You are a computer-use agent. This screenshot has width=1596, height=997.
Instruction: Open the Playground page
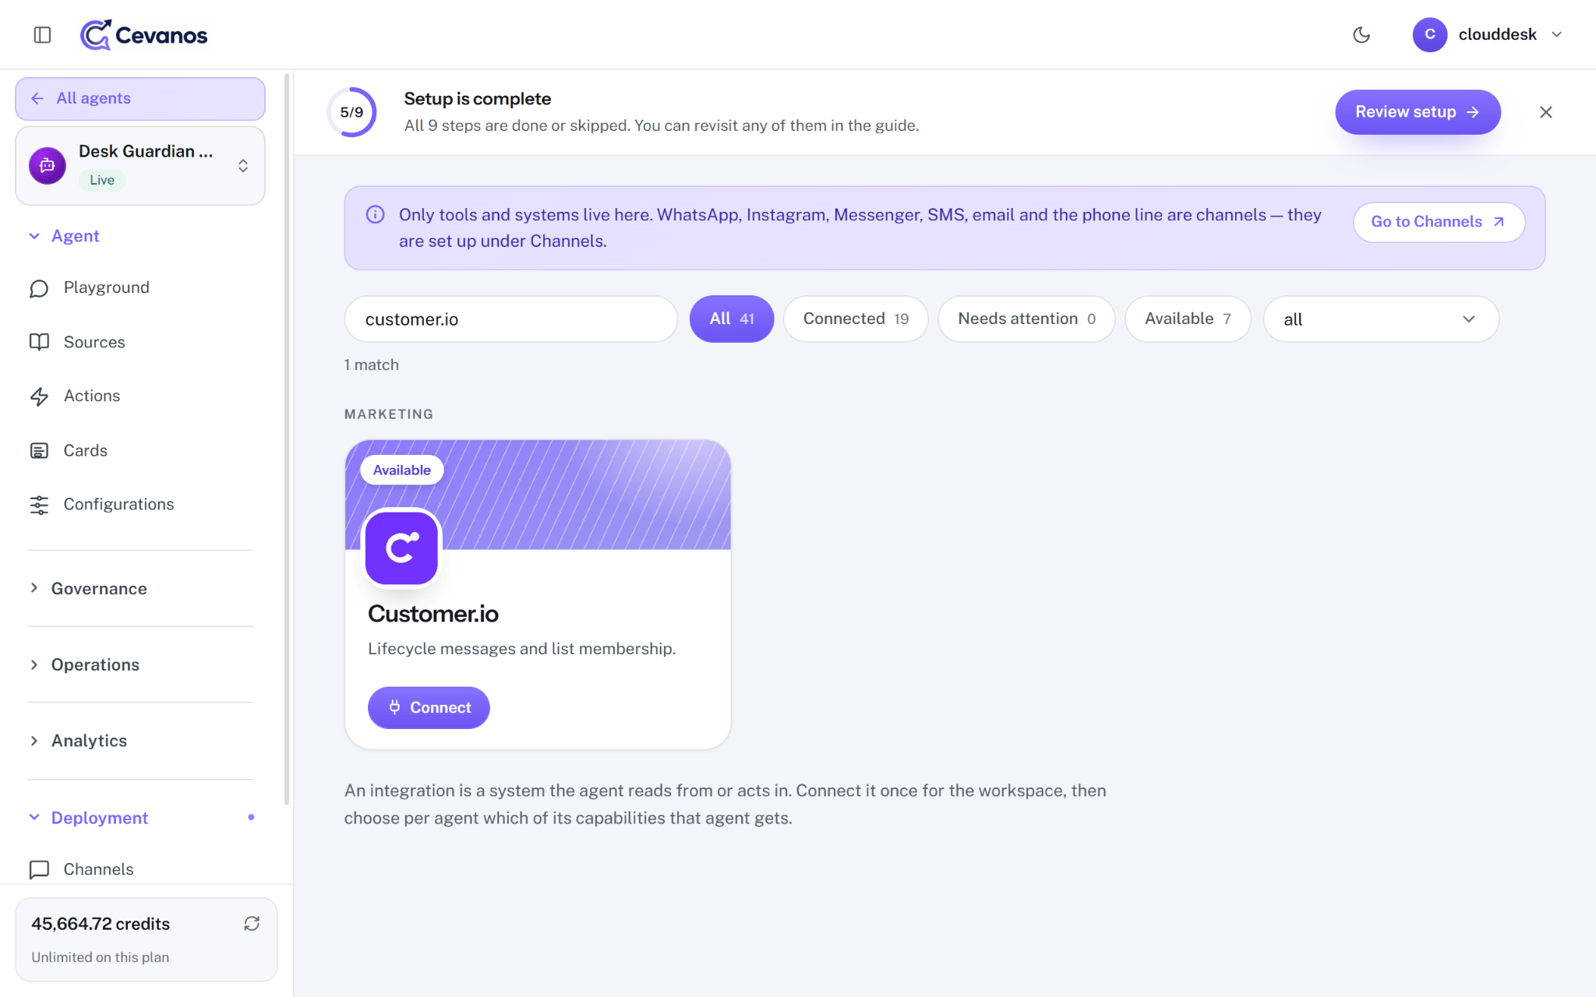(140, 287)
